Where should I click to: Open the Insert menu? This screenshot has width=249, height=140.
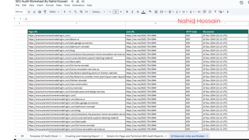[x=40, y=5]
